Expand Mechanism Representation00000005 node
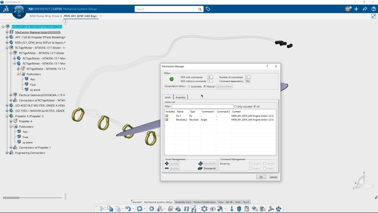The height and width of the screenshot is (213, 378). pos(7,32)
